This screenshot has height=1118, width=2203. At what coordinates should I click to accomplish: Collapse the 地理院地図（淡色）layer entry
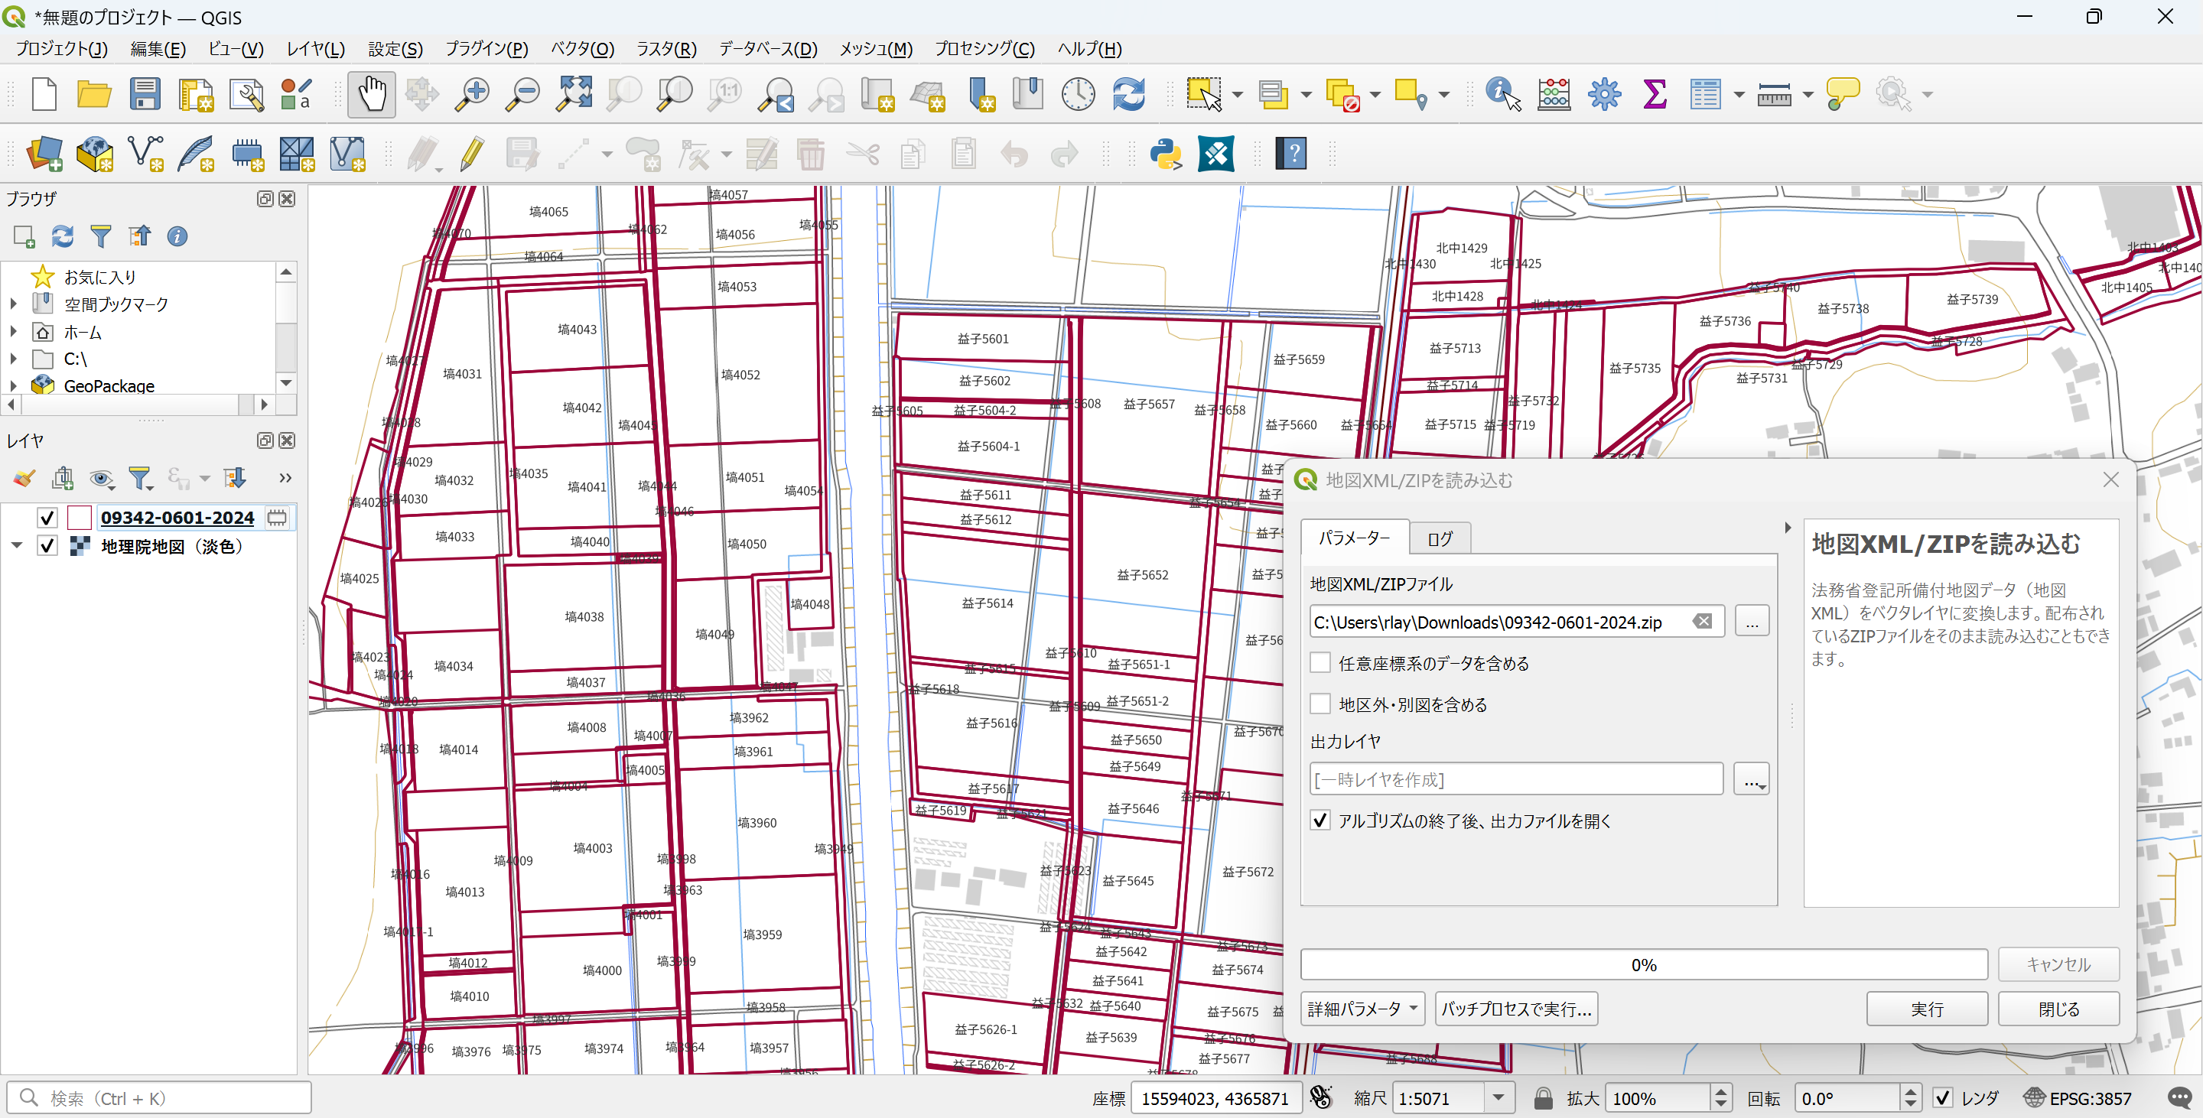pos(15,545)
